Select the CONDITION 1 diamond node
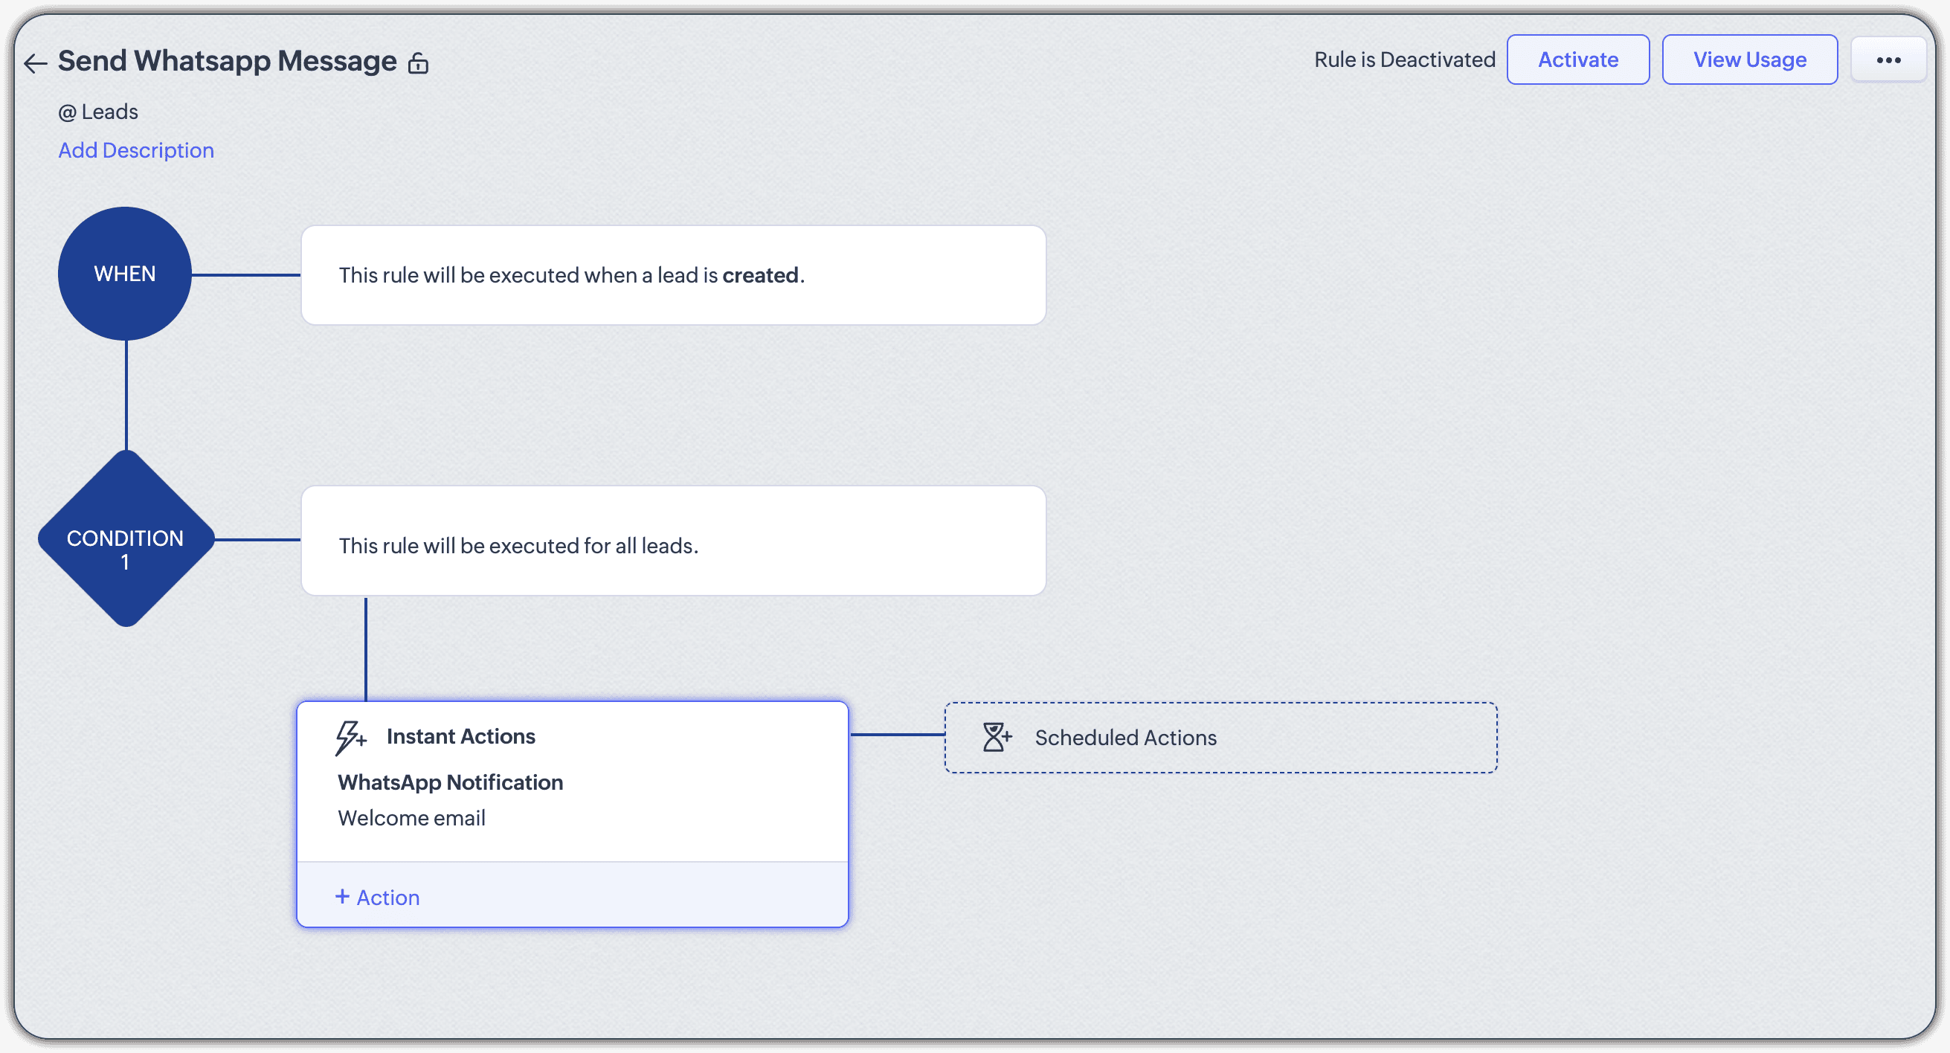The height and width of the screenshot is (1053, 1950). [x=126, y=540]
